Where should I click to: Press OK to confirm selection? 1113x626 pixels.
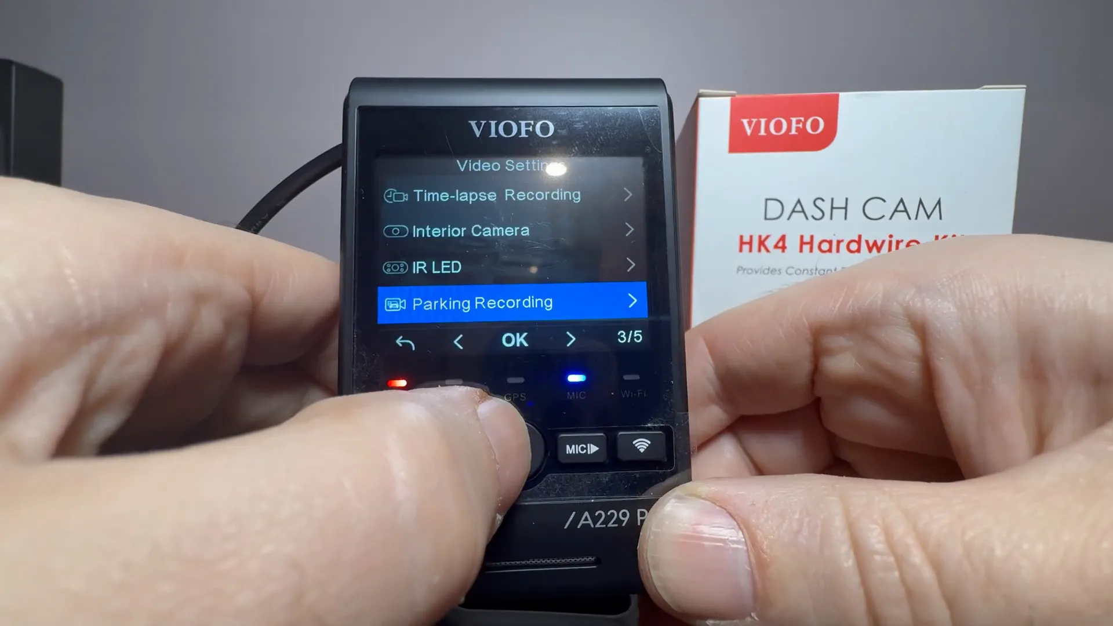[x=514, y=340]
